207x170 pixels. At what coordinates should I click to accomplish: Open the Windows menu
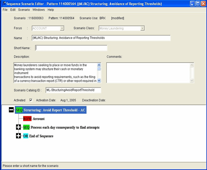coord(39,10)
